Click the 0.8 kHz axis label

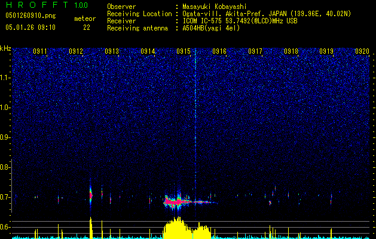click(5, 167)
